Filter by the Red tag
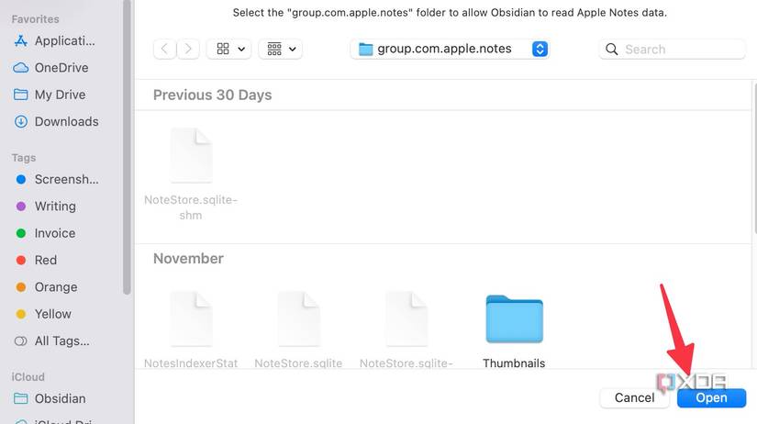The width and height of the screenshot is (757, 424). point(36,261)
